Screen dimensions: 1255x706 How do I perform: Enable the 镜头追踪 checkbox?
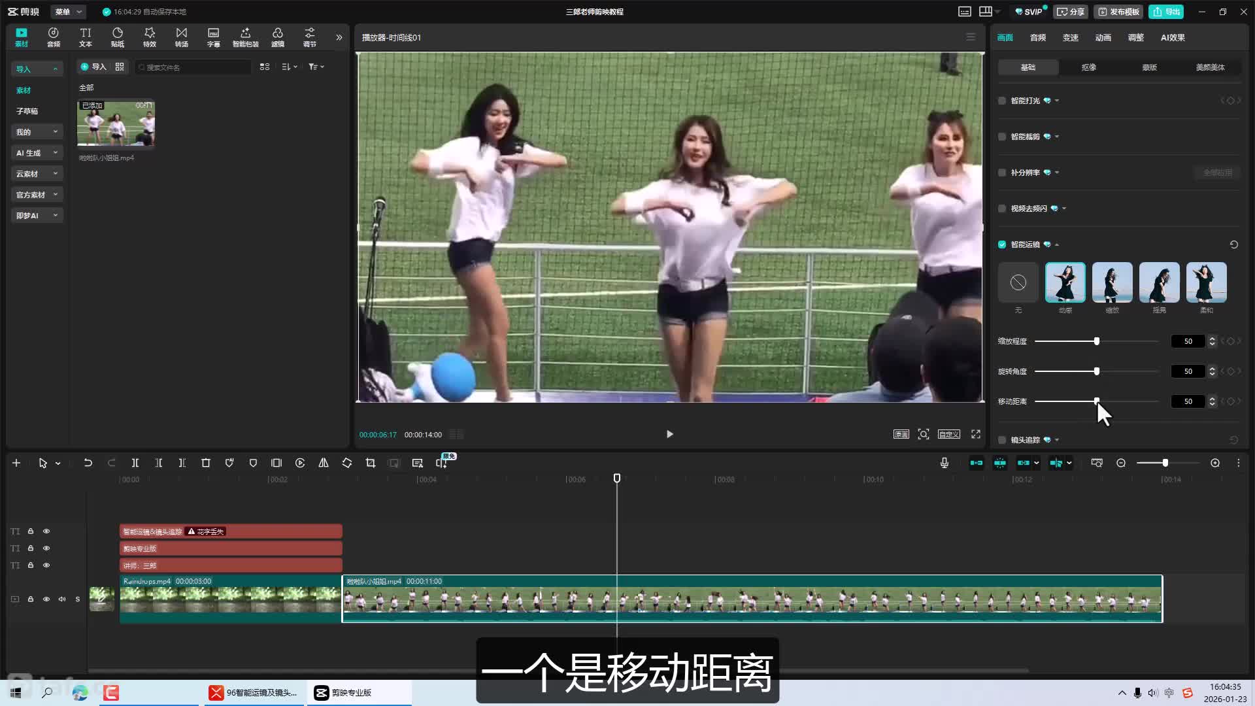(x=1002, y=440)
